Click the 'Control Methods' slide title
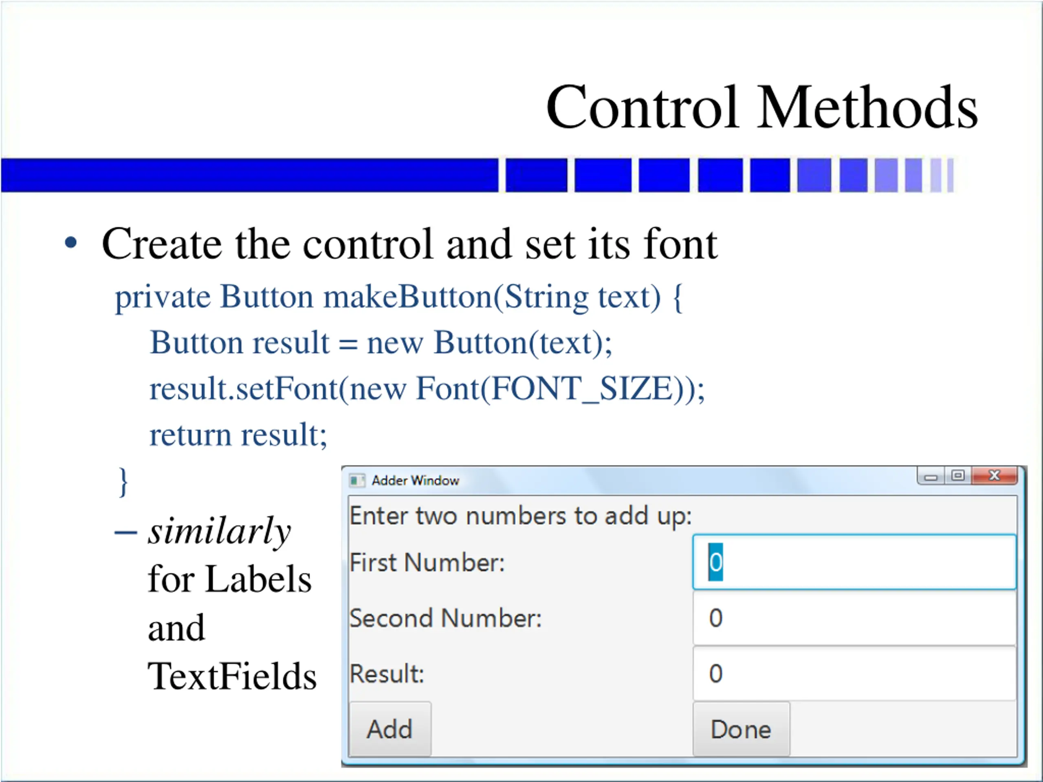This screenshot has width=1043, height=782. (761, 108)
